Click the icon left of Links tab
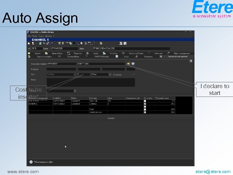The image size is (233, 175). pyautogui.click(x=117, y=56)
